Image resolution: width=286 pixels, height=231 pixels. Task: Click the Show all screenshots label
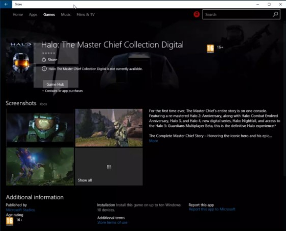tap(85, 180)
